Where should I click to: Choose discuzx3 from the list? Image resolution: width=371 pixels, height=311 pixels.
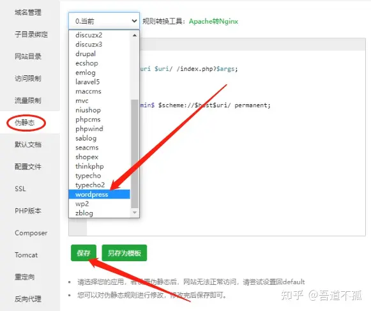(100, 44)
